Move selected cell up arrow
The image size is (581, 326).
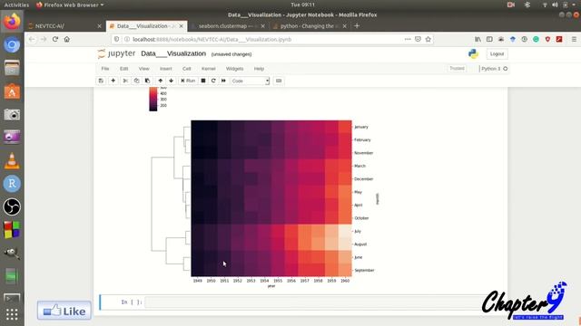pos(160,81)
